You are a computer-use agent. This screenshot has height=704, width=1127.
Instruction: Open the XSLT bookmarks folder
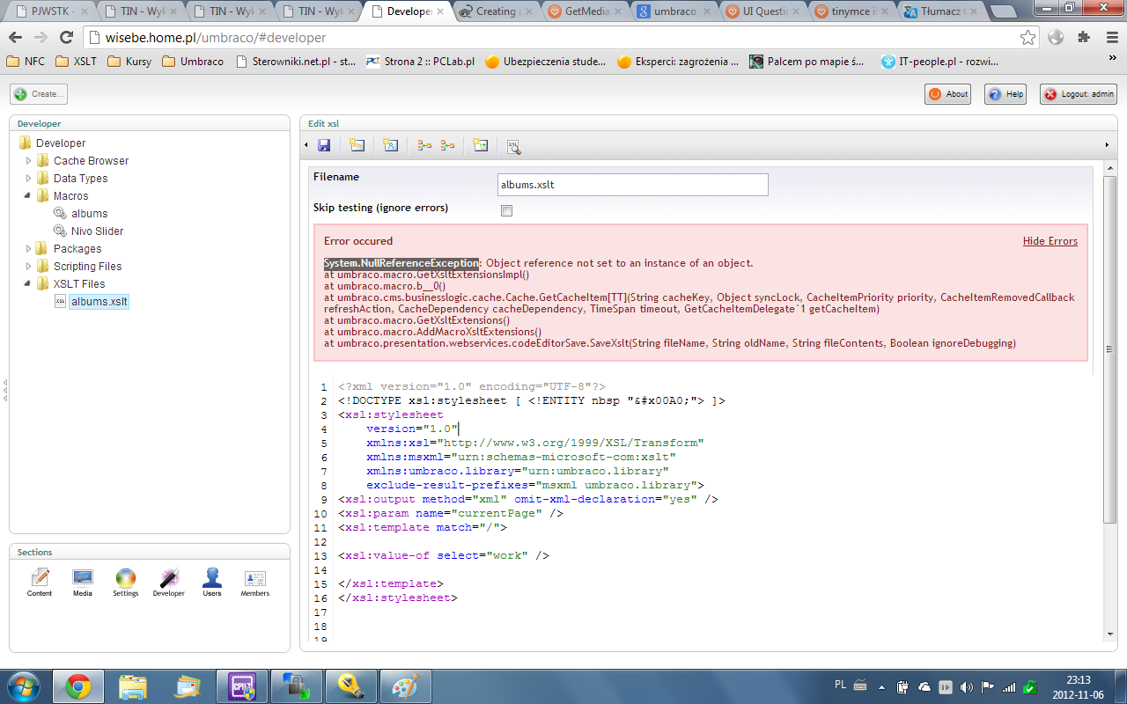click(x=77, y=62)
